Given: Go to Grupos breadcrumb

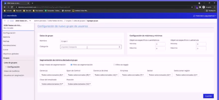Looking at the screenshot, I should 68,21.
